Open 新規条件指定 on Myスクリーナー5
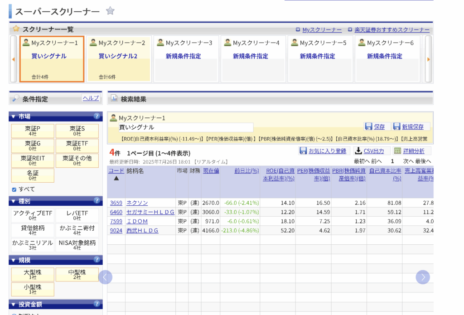Screen dimensions: 464x315 pyautogui.click(x=317, y=56)
